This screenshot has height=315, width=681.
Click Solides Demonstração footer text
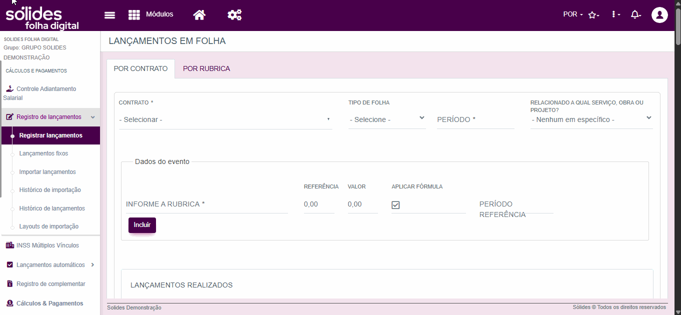[x=134, y=307]
